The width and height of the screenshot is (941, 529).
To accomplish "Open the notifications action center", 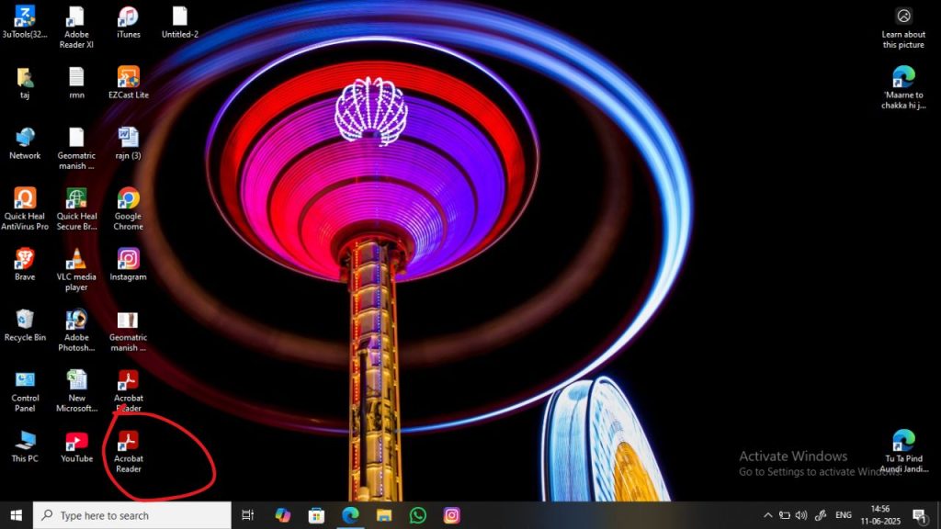I will pyautogui.click(x=920, y=515).
